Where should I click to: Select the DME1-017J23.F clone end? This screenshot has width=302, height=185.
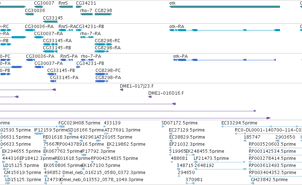[x=121, y=90]
